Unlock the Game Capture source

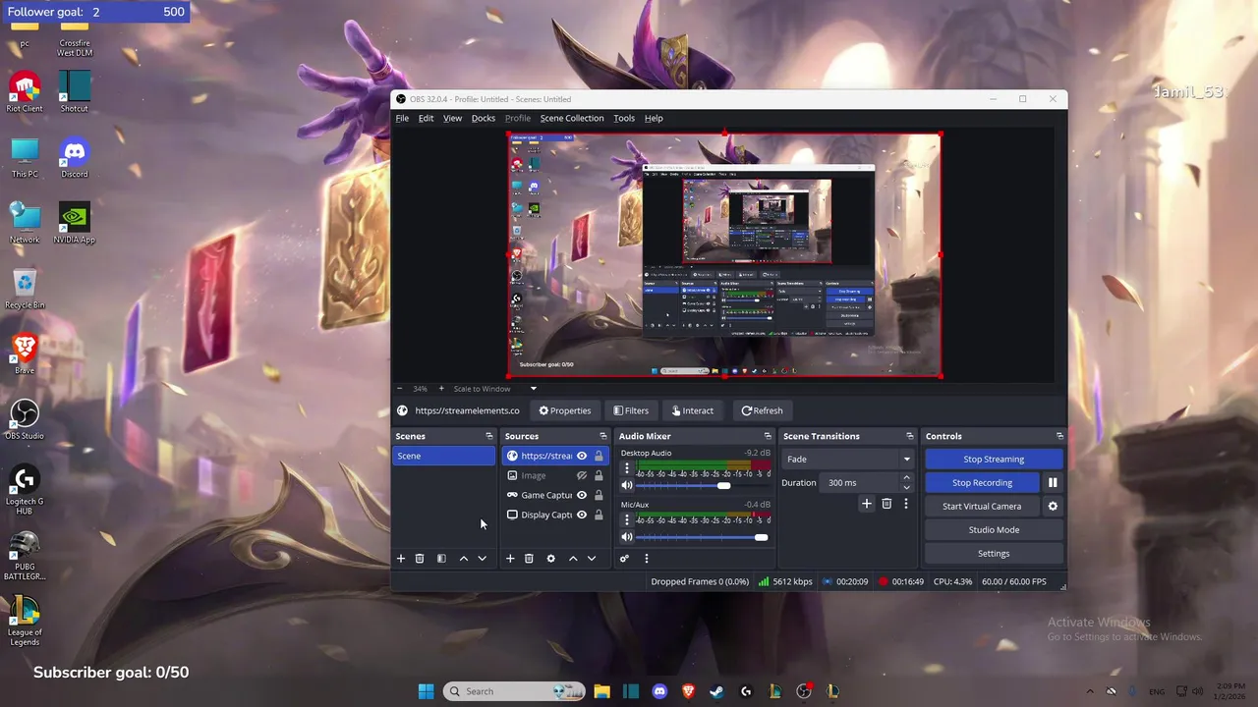(x=599, y=495)
